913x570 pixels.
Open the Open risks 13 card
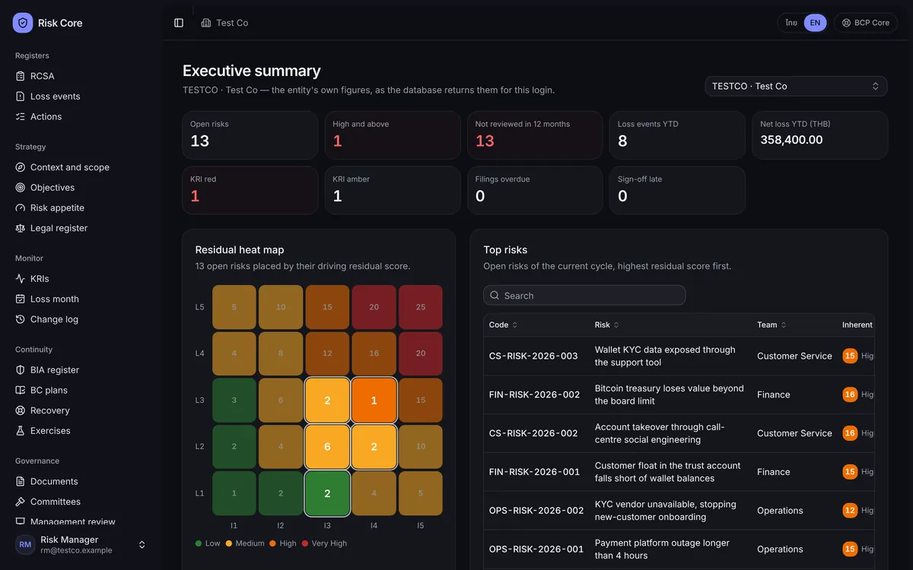(250, 135)
